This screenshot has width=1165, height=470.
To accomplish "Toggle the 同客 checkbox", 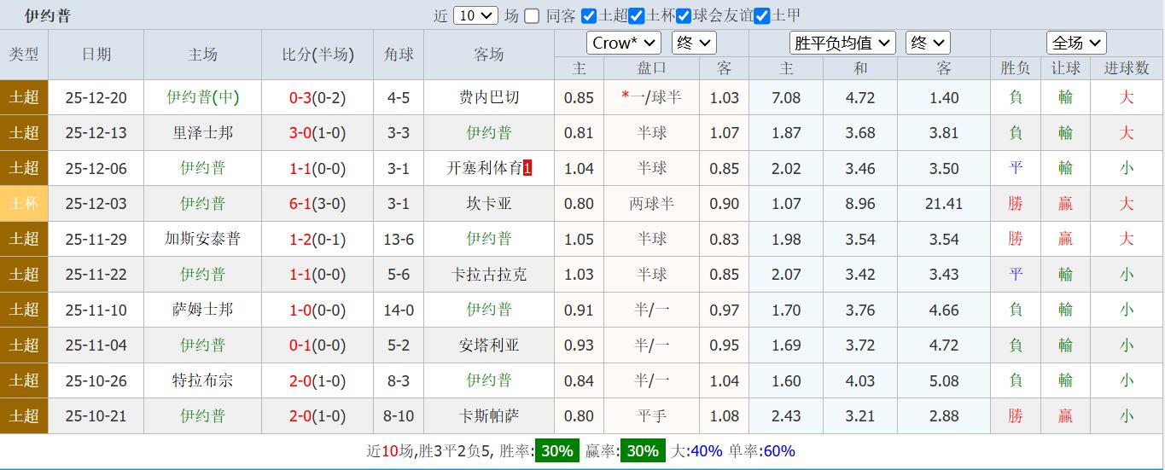I will click(532, 15).
